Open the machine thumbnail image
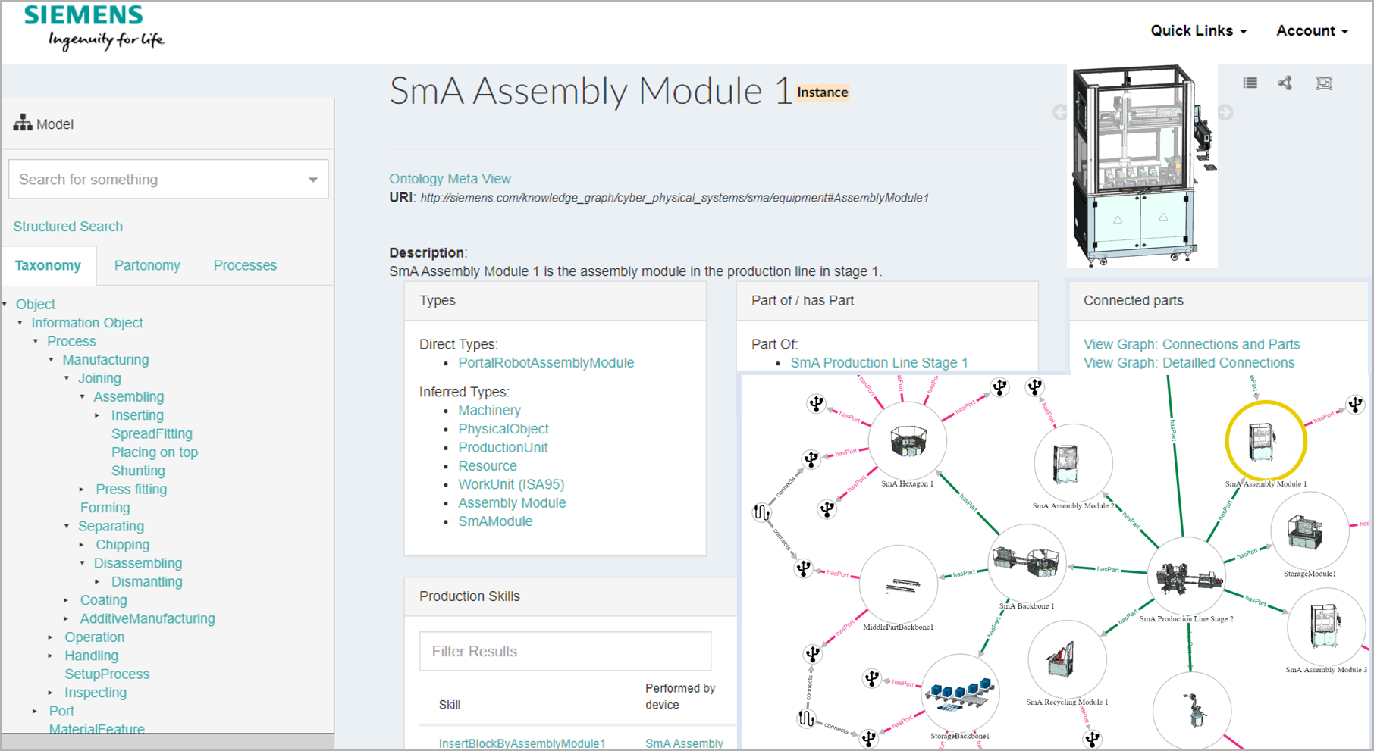 [x=1142, y=165]
